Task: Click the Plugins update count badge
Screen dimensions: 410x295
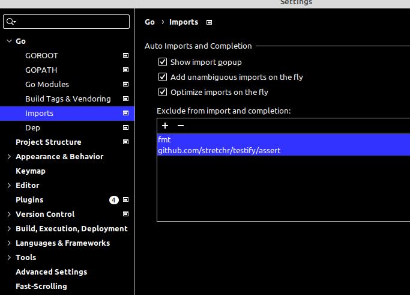Action: pos(113,200)
